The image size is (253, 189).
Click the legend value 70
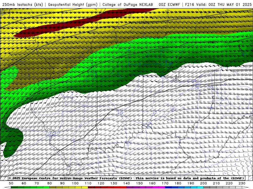[37, 183]
